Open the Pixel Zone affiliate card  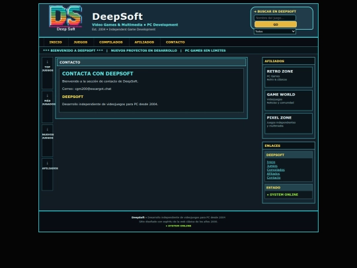click(x=288, y=124)
